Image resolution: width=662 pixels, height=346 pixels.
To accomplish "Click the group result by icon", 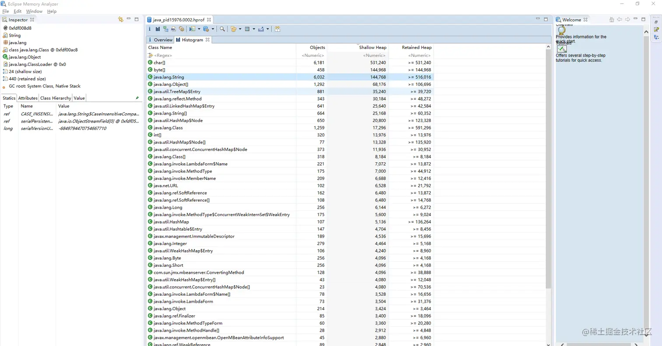I will click(x=233, y=29).
